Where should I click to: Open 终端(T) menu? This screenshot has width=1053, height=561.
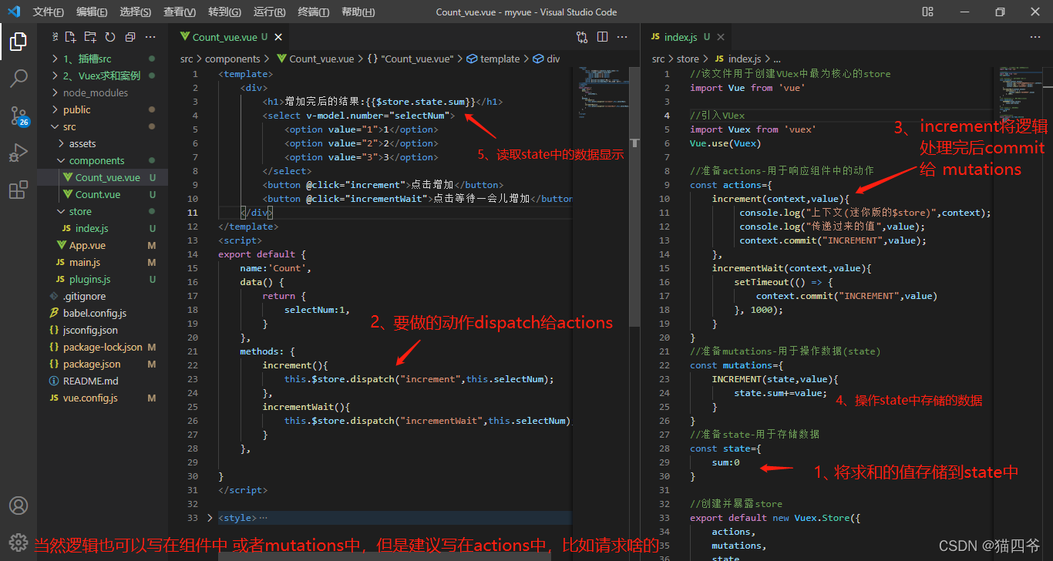pyautogui.click(x=313, y=12)
